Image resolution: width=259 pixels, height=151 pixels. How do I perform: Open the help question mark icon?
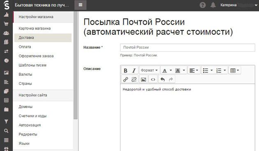tap(203, 5)
